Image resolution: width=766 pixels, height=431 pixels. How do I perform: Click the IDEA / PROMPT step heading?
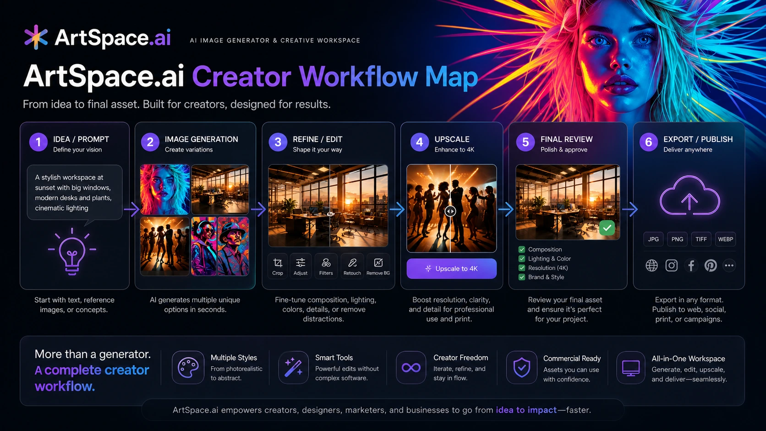tap(81, 139)
